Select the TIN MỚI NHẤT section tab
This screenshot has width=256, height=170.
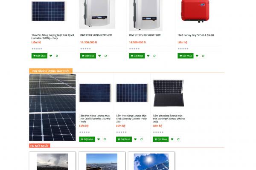[x=40, y=146]
